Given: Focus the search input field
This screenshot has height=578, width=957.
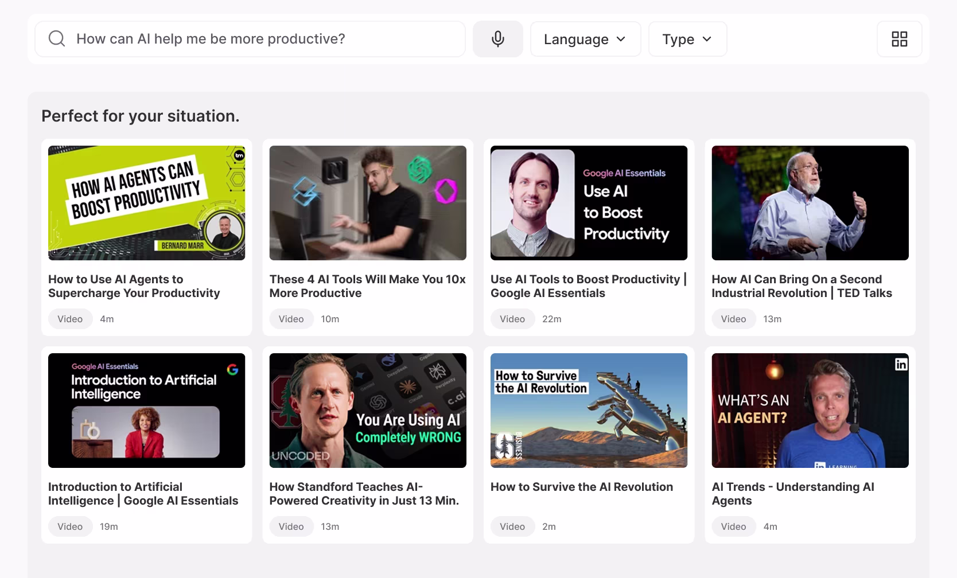Looking at the screenshot, I should [x=250, y=39].
